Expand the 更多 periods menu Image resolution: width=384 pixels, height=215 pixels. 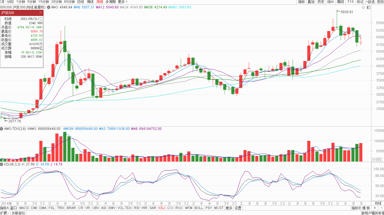coord(123,2)
